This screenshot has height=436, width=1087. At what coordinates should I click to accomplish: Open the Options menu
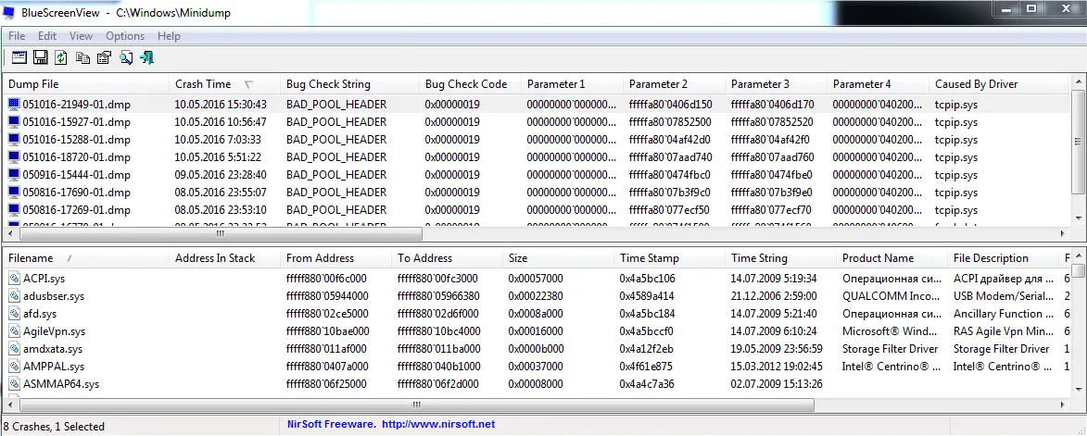125,36
